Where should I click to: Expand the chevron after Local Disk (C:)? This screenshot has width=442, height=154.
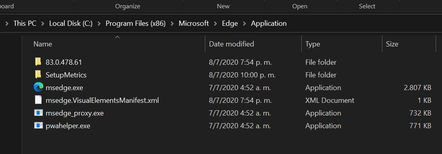(99, 24)
